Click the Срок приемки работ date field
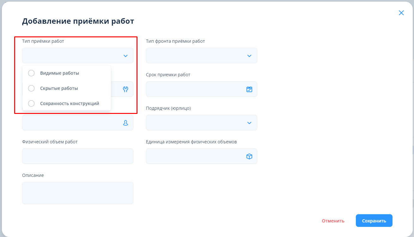This screenshot has width=414, height=237. coord(194,89)
